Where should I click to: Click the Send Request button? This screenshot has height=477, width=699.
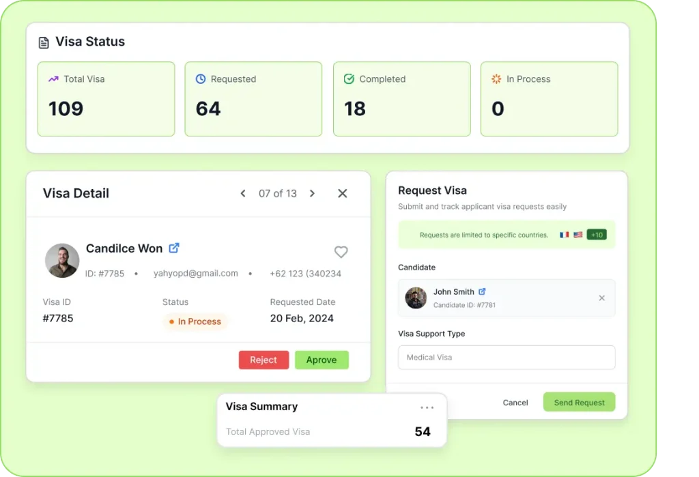pos(579,402)
